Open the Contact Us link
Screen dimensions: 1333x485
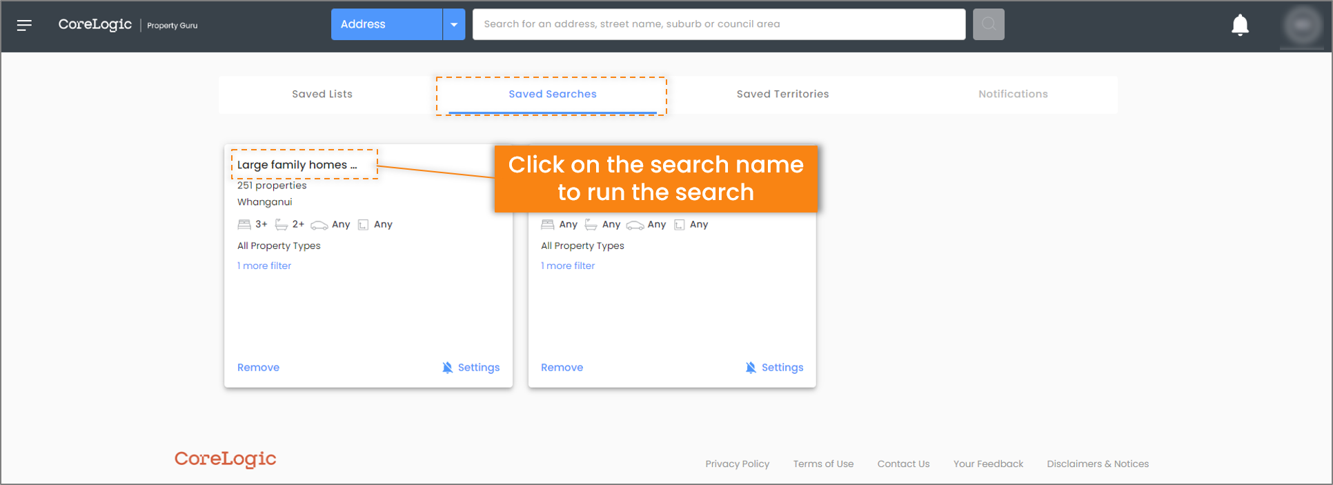pos(903,464)
